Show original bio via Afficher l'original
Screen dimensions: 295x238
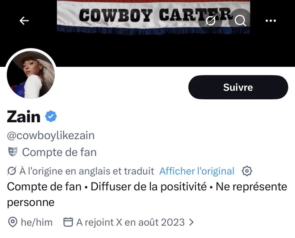click(x=197, y=171)
